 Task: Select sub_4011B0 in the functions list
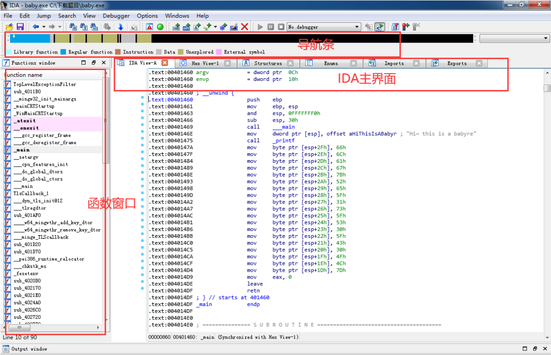(27, 91)
